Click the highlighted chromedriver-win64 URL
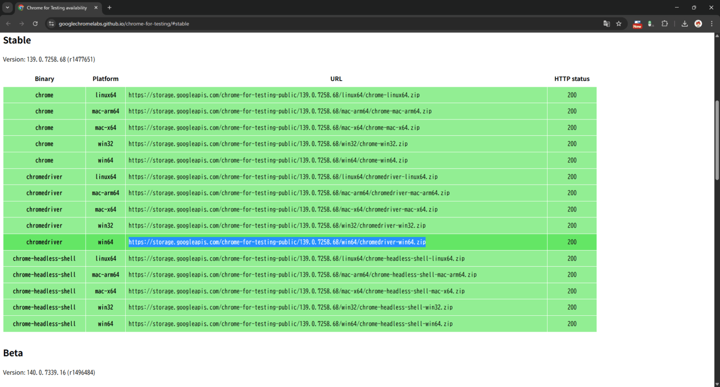Image resolution: width=720 pixels, height=387 pixels. coord(277,242)
